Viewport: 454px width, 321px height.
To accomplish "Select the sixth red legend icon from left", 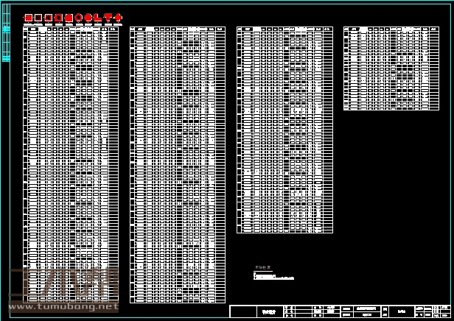I will coord(78,18).
